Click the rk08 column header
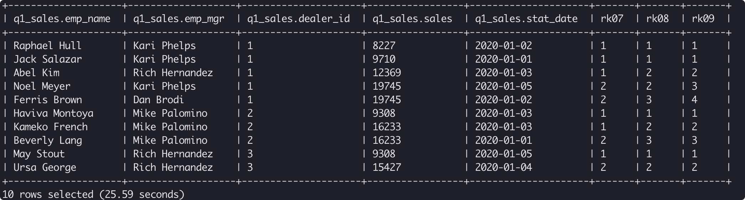745x200 pixels. point(657,19)
